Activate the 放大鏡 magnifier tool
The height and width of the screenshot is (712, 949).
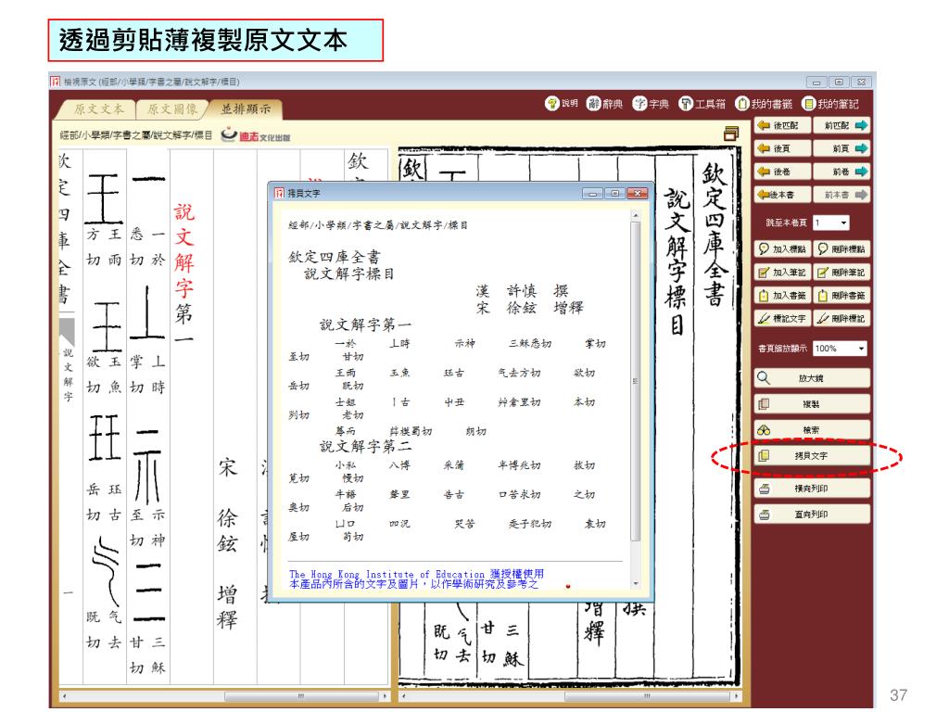click(812, 378)
